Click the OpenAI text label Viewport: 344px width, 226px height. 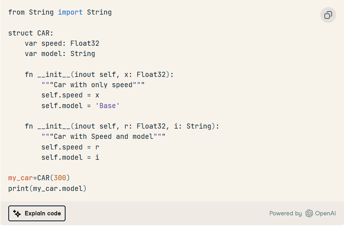click(x=325, y=213)
